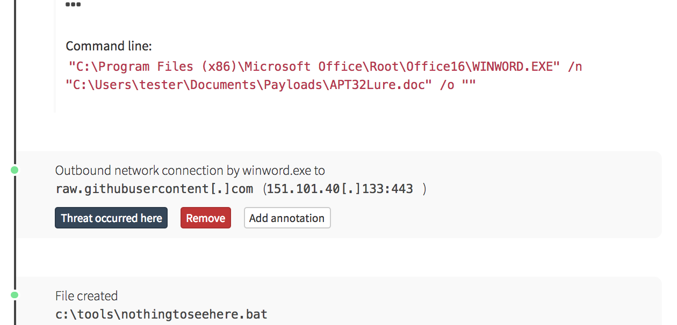Click the "Outbound network connection by winword.exe" heading
The height and width of the screenshot is (325, 677).
tap(190, 171)
